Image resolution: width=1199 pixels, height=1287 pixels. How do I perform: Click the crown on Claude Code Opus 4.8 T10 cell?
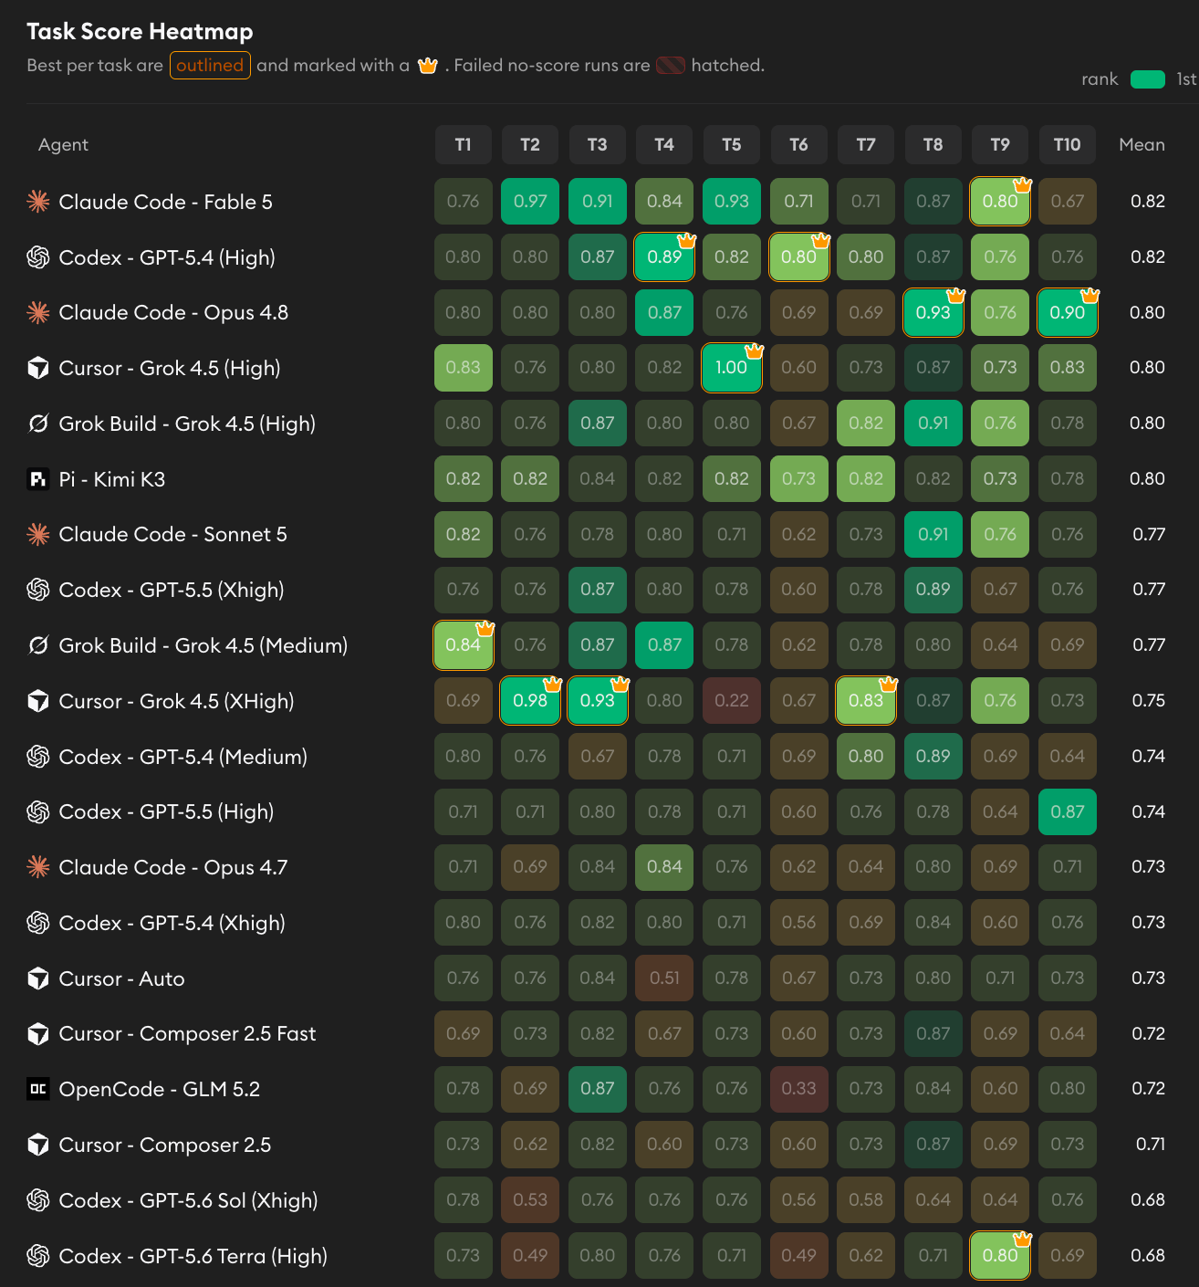1090,296
